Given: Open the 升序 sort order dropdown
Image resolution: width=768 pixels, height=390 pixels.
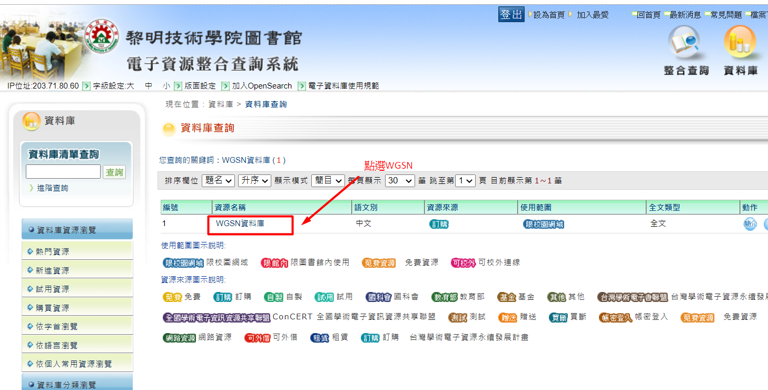Looking at the screenshot, I should (x=255, y=180).
